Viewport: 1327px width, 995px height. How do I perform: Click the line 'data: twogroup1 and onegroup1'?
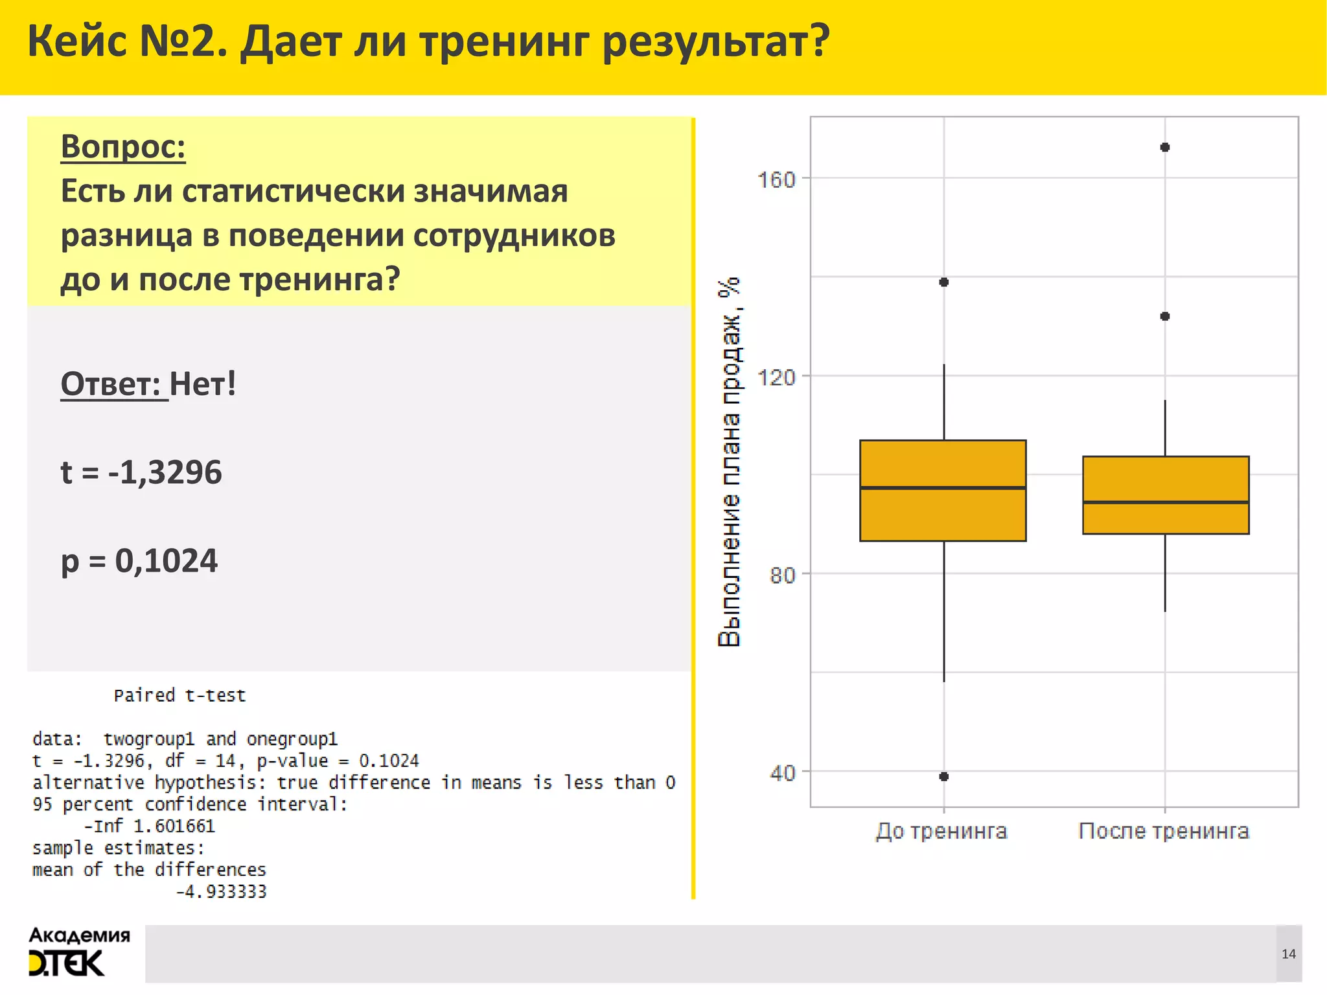[185, 739]
